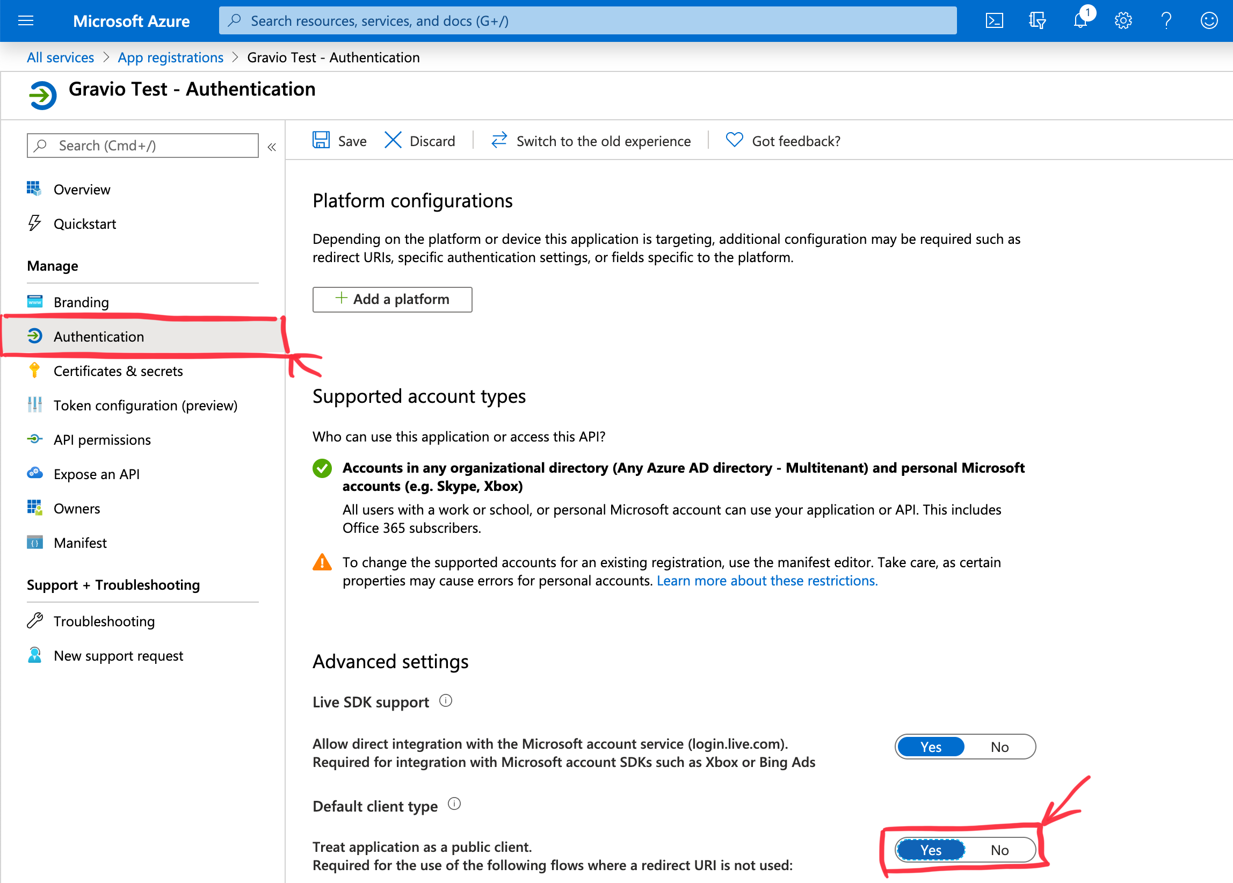Image resolution: width=1233 pixels, height=883 pixels.
Task: Open Cloud Shell from the top bar
Action: (x=994, y=20)
